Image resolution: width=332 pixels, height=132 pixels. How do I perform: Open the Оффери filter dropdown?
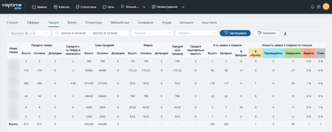click(152, 33)
